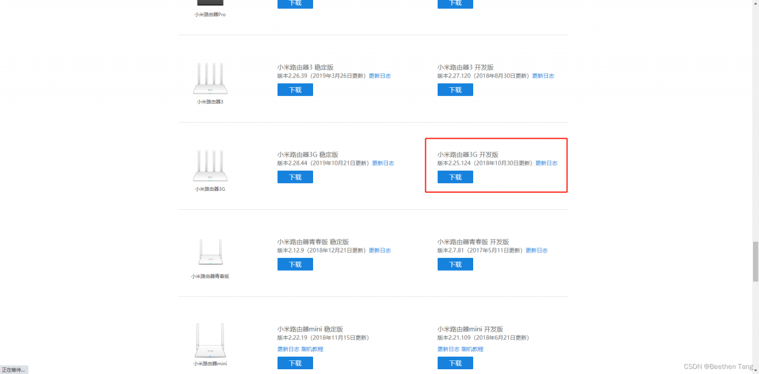The height and width of the screenshot is (374, 759).
Task: Download 小米路由器3G 开发版 firmware
Action: point(455,177)
